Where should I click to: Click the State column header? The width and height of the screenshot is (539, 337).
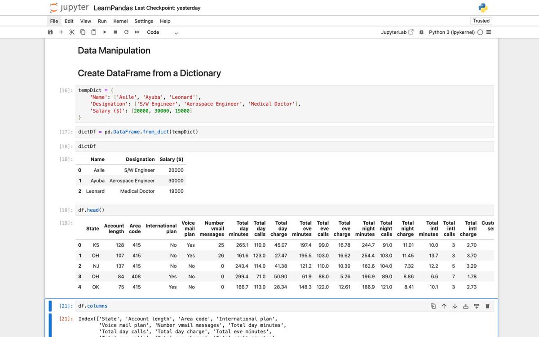93,229
